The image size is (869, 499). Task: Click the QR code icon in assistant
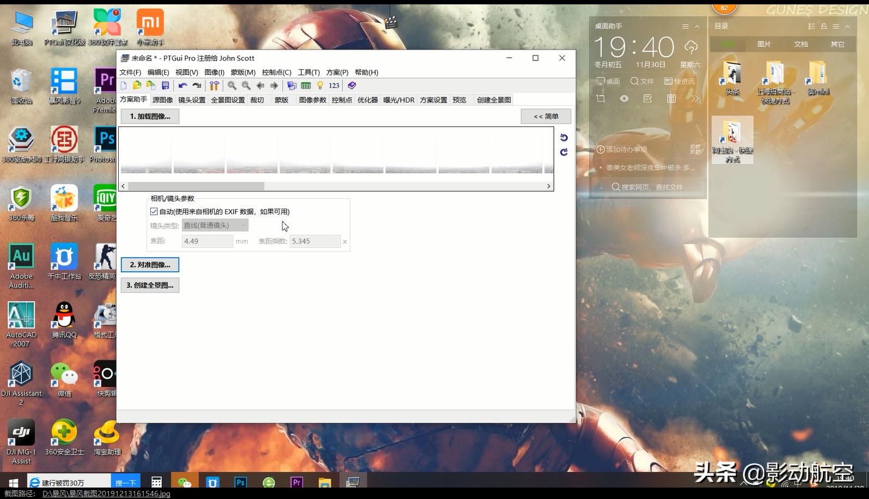pos(695,149)
